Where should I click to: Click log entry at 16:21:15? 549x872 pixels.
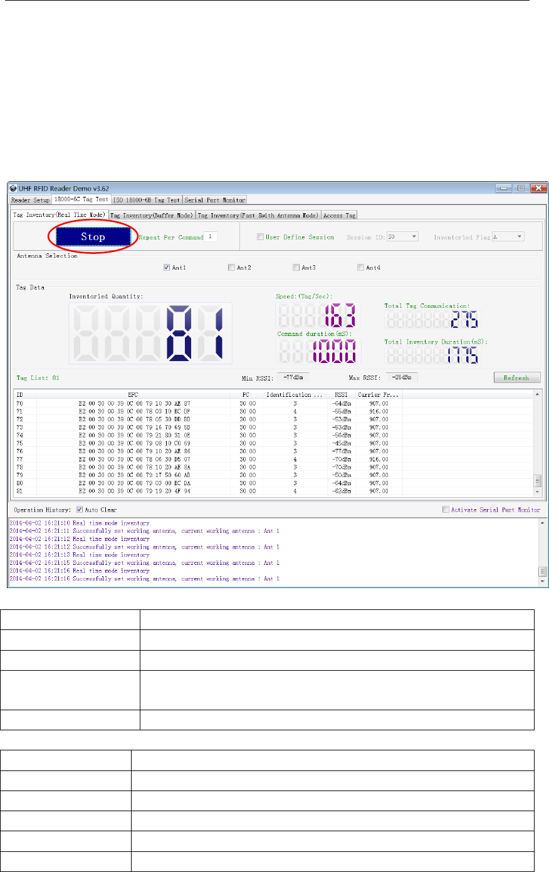click(144, 563)
